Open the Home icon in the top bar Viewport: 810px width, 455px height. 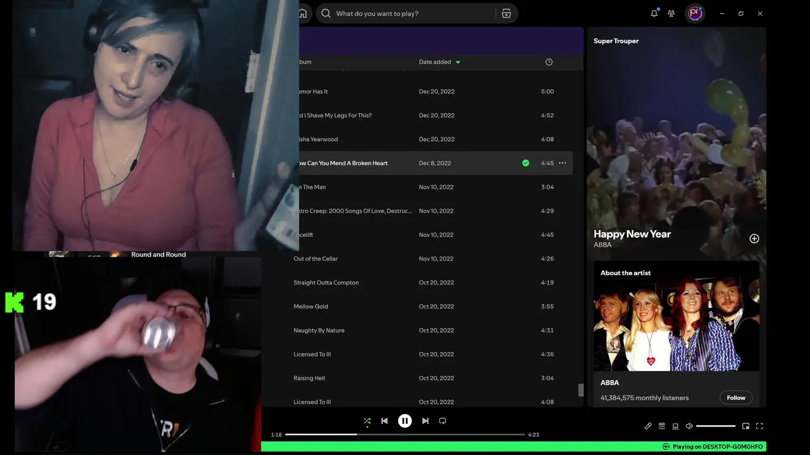coord(303,13)
